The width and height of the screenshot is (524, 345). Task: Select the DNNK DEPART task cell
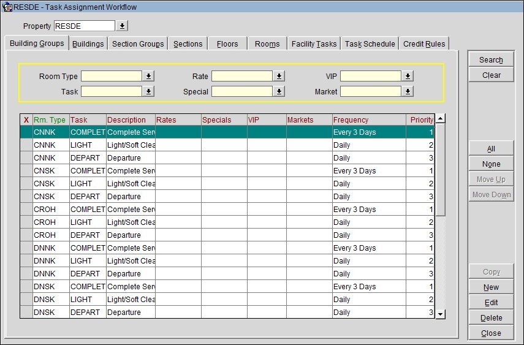[x=88, y=274]
